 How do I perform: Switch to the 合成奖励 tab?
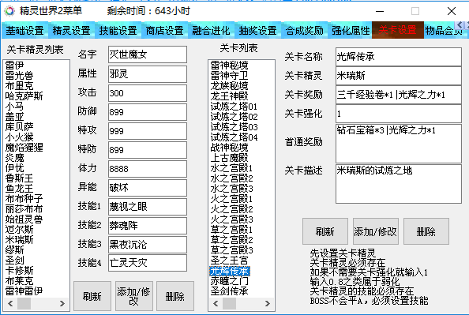click(x=305, y=30)
